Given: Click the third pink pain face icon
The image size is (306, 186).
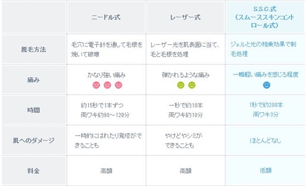Looking at the screenshot, I should 118,85.
